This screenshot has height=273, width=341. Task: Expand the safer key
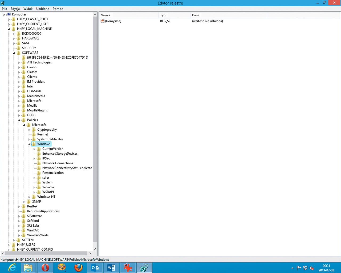coord(34,178)
